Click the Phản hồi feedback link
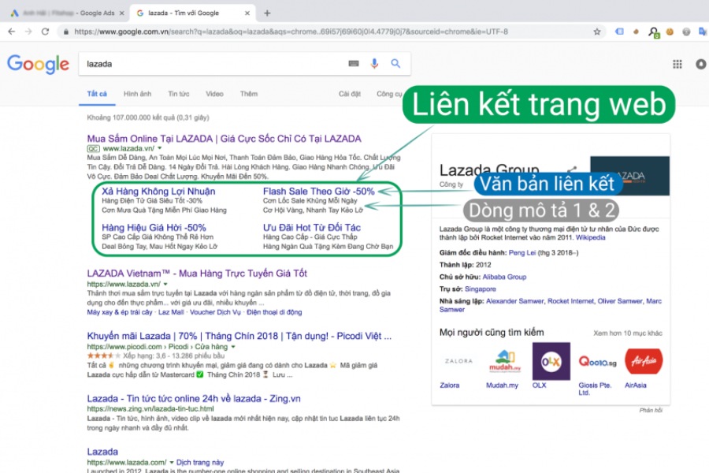This screenshot has height=473, width=709. (x=651, y=410)
